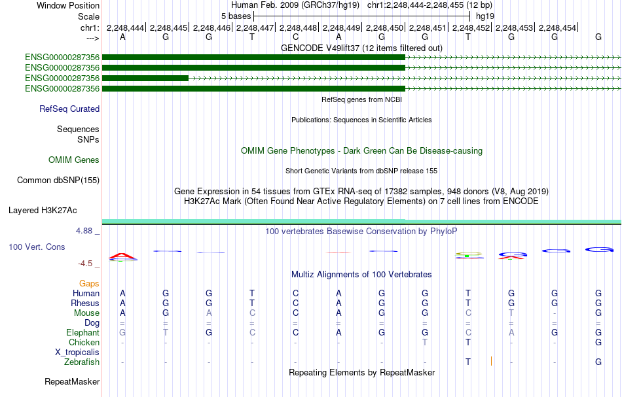Image resolution: width=622 pixels, height=397 pixels.
Task: Click the 5 bases scale bar label
Action: 236,16
